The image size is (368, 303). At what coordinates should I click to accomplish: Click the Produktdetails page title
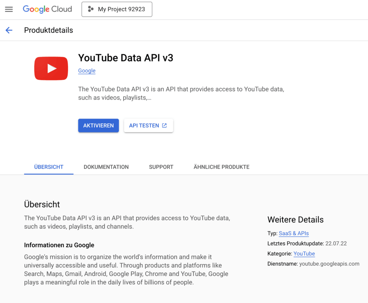(49, 30)
